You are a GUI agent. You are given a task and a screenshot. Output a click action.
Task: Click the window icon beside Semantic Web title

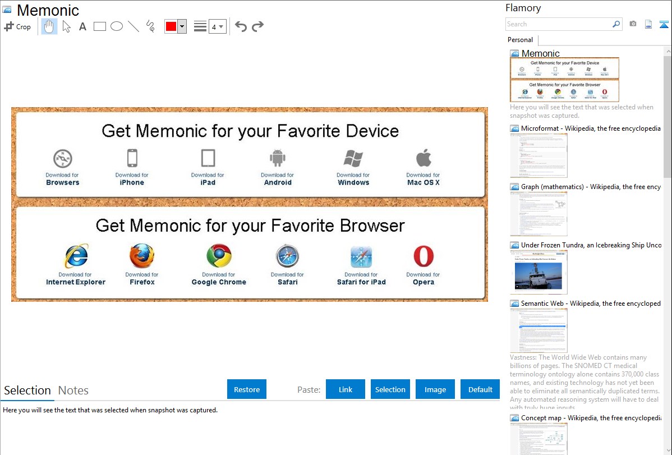point(514,304)
